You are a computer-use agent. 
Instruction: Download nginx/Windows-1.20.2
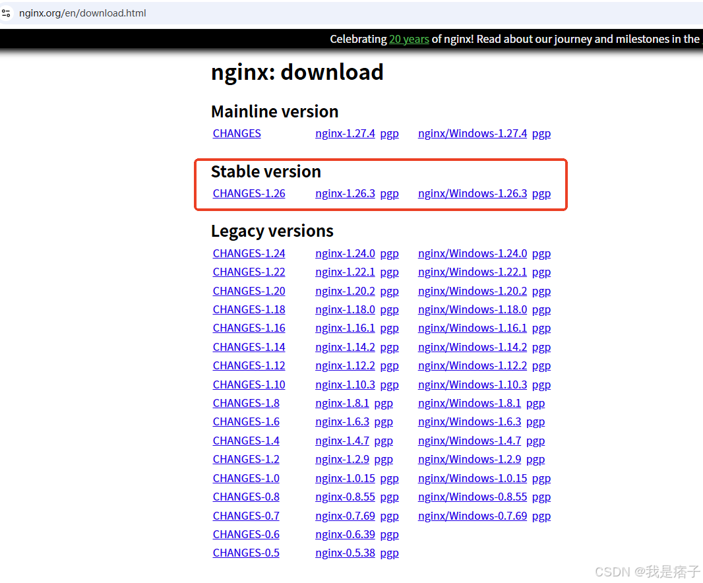[472, 291]
